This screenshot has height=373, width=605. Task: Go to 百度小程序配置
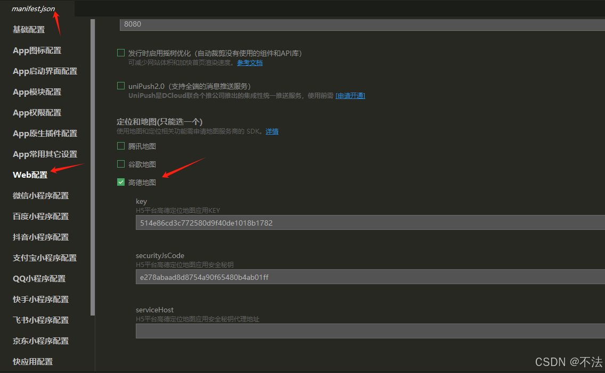[40, 217]
